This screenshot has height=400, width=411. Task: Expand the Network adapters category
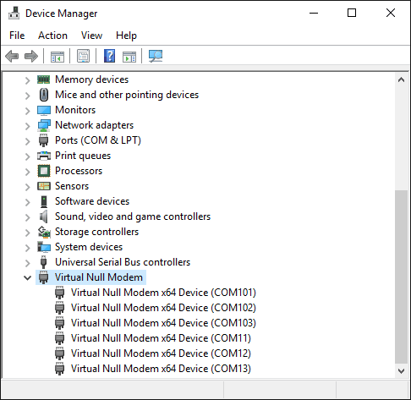pyautogui.click(x=27, y=126)
